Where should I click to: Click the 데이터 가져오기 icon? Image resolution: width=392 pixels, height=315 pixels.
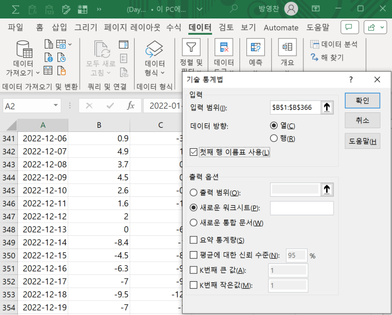click(x=24, y=50)
